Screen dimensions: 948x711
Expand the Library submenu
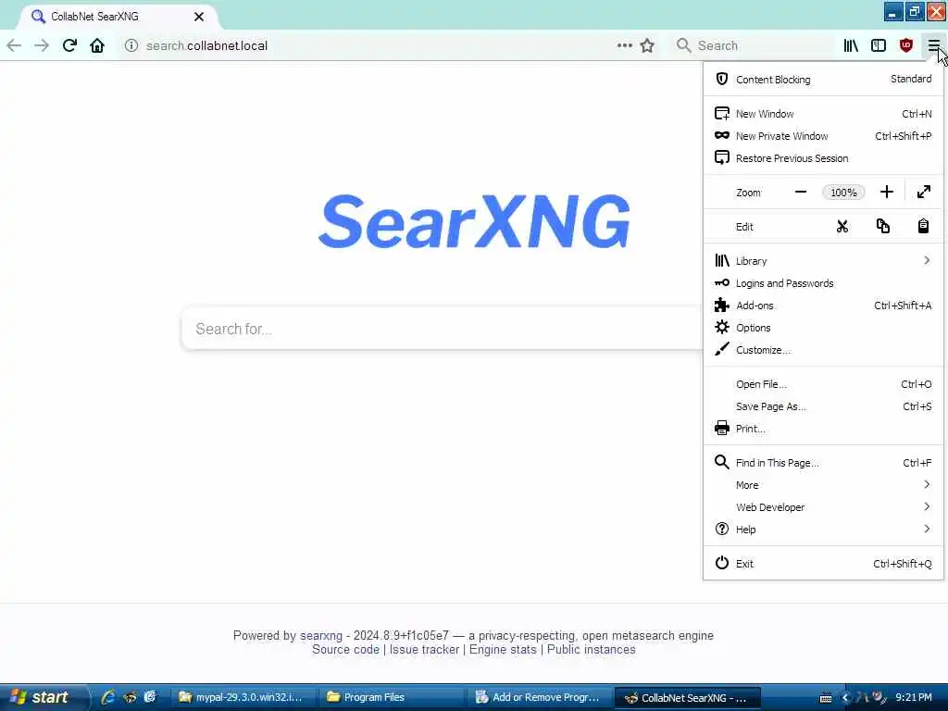823,260
